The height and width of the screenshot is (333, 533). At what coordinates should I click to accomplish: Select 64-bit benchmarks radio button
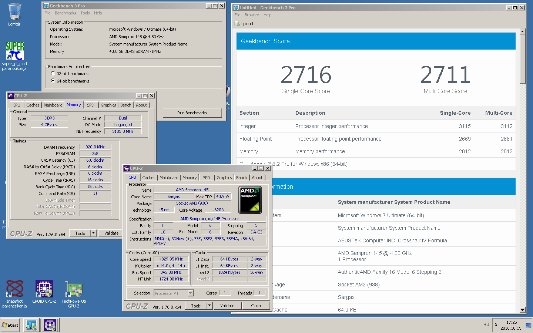click(x=53, y=81)
